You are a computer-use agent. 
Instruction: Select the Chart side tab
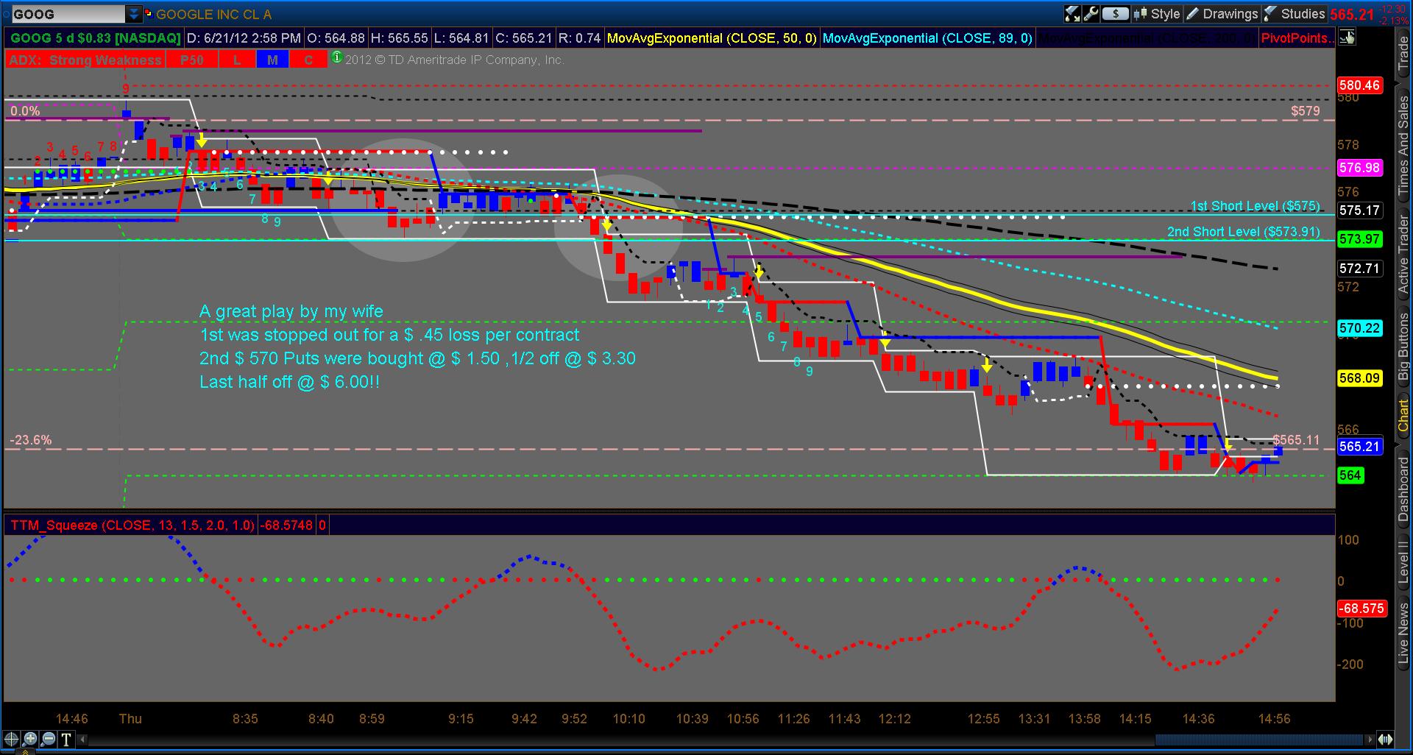click(x=1403, y=415)
